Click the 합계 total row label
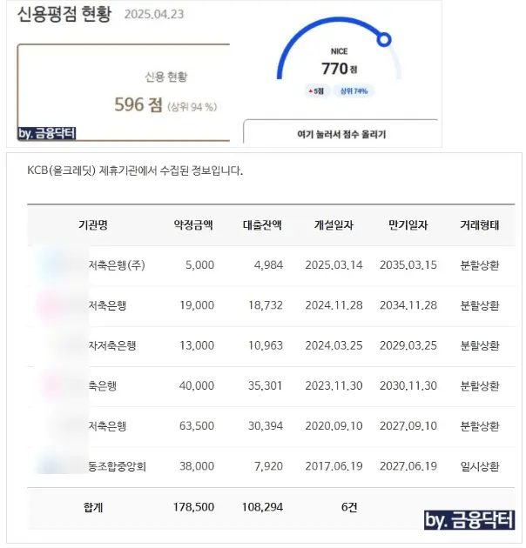This screenshot has height=548, width=526. click(x=91, y=507)
